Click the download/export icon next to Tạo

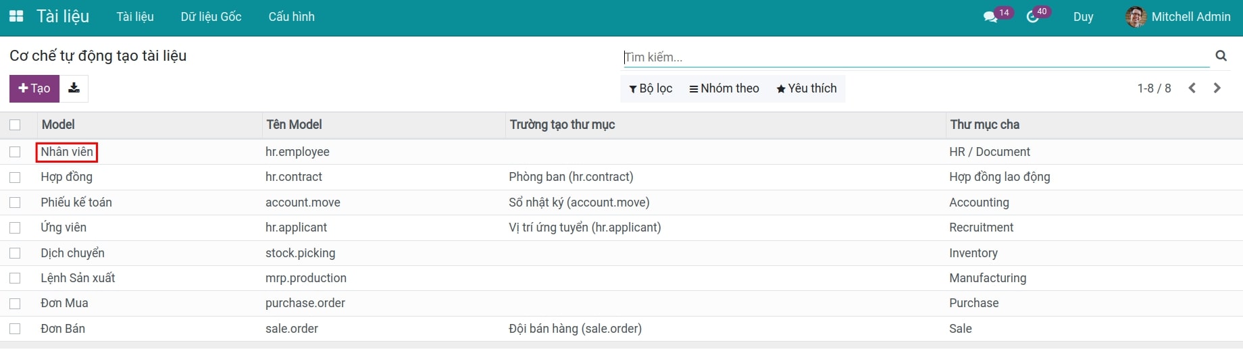point(74,88)
